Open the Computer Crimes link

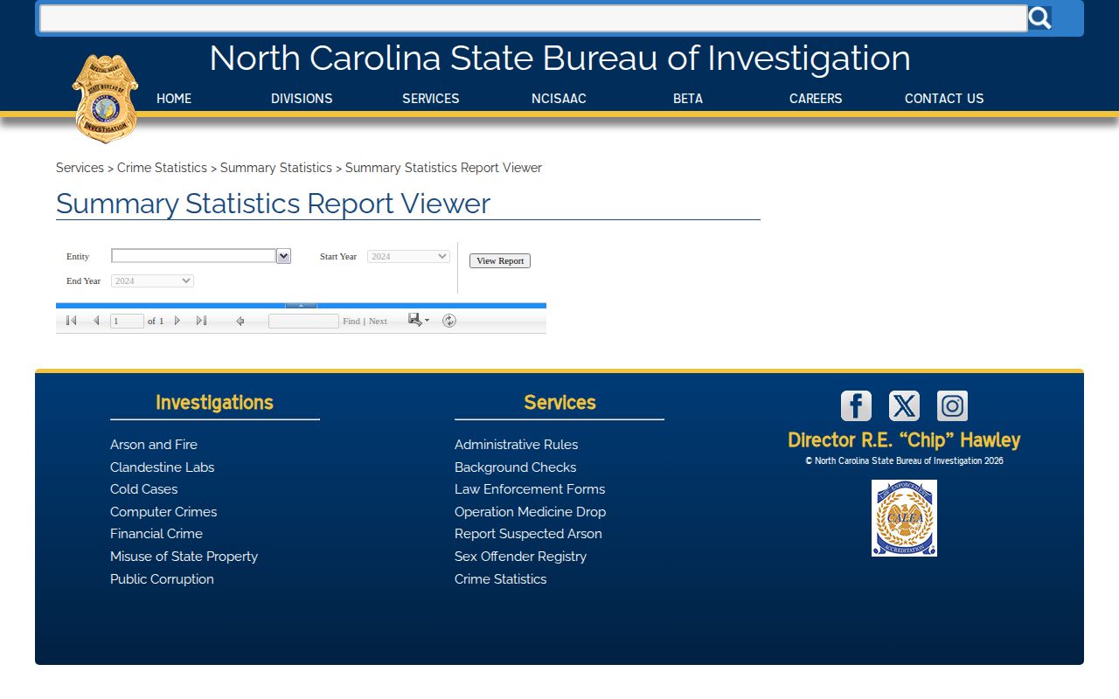(x=163, y=512)
